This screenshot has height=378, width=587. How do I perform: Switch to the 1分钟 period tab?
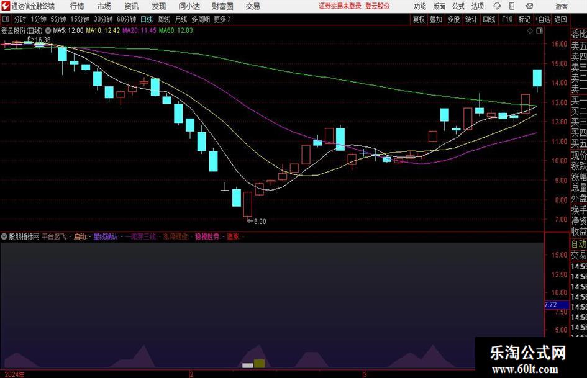pos(39,19)
